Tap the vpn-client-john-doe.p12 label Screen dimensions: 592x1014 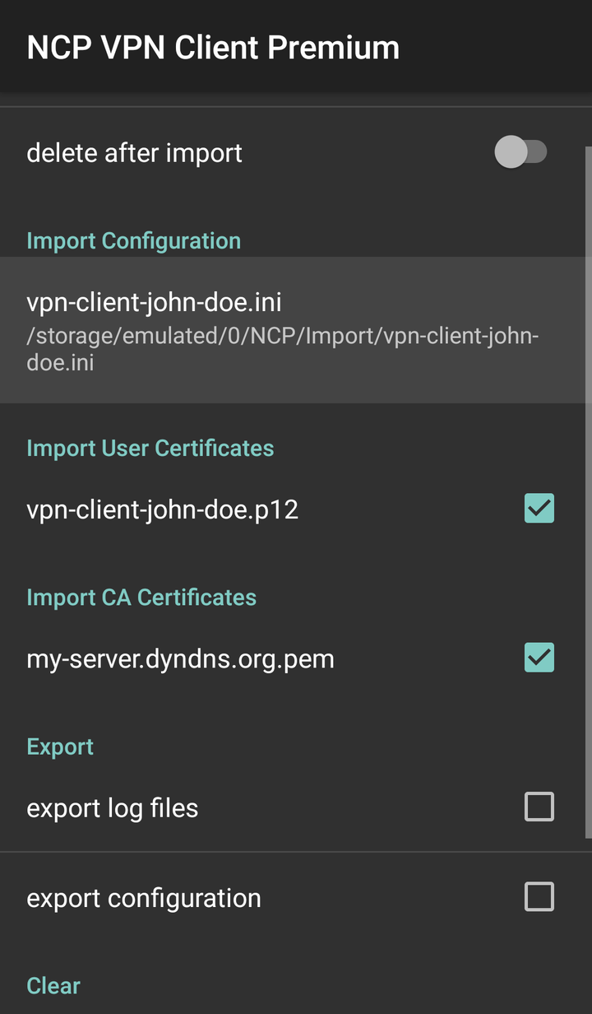tap(162, 510)
